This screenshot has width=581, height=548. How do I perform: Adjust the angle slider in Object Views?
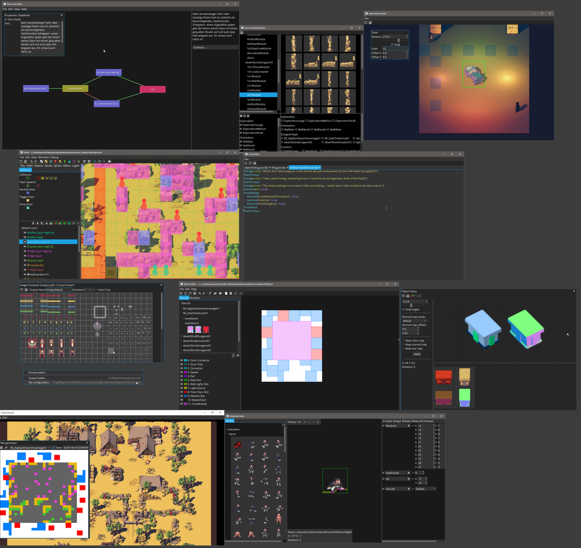pos(411,305)
